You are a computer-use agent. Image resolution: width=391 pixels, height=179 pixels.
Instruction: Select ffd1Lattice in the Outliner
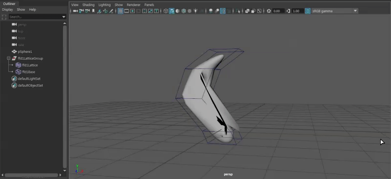[x=30, y=65]
